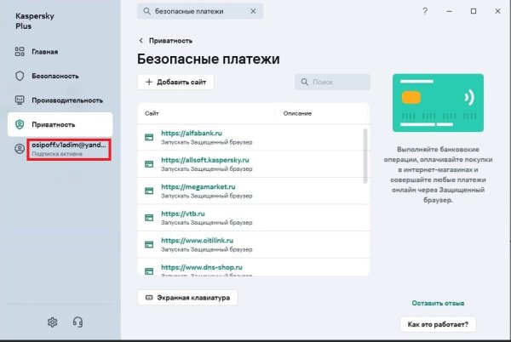Click card icon beside allsoft.kaspersky.ru
The height and width of the screenshot is (342, 511).
click(149, 164)
